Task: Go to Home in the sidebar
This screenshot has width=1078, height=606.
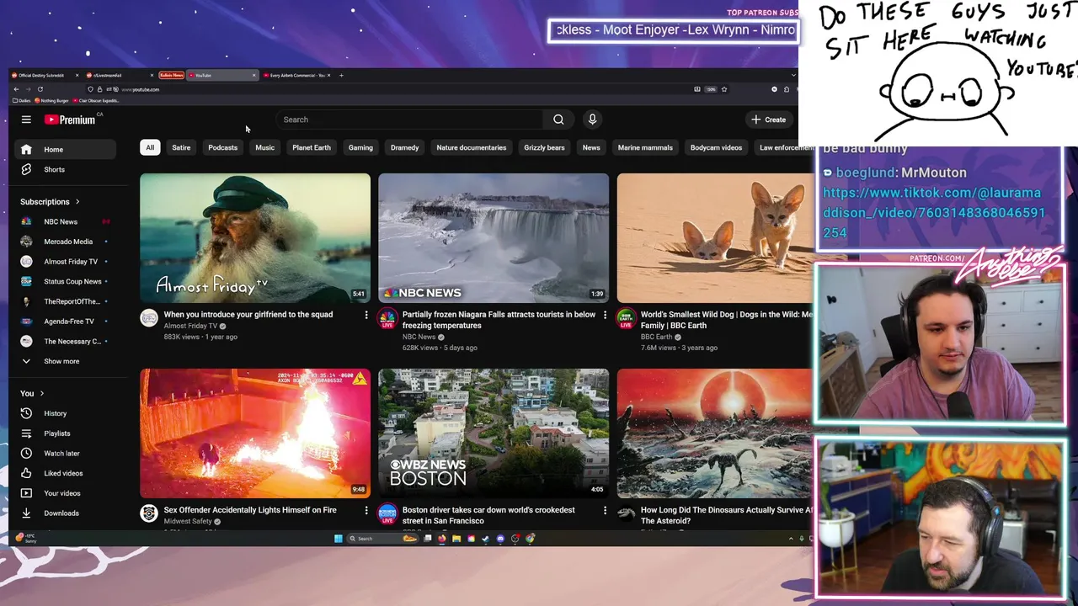Action: 66,149
